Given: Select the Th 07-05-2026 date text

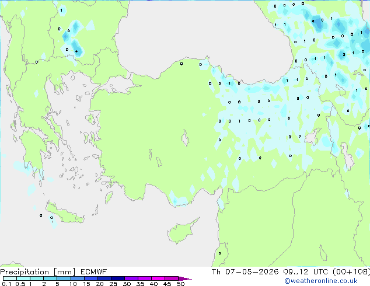Looking at the screenshot, I should (x=245, y=272).
